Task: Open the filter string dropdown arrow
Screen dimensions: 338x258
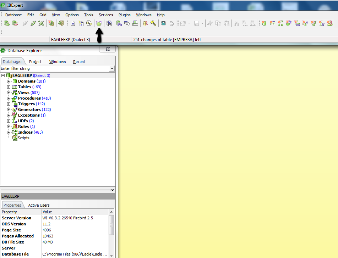Action: (x=112, y=68)
